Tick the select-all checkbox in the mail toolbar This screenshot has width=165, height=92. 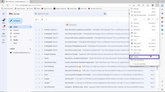click(36, 19)
